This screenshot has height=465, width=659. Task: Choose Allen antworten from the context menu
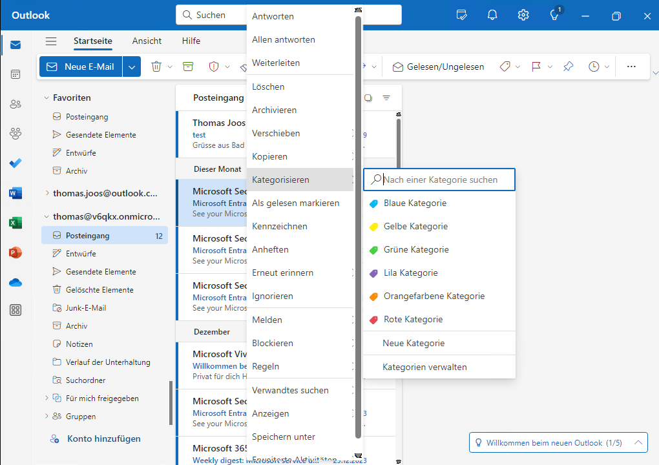coord(283,39)
